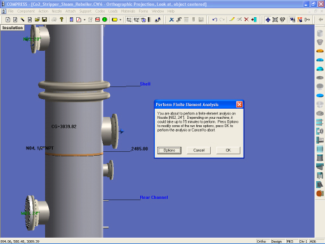Viewport: 325px width, 244px height.
Task: Click the back arrow toolbar icon
Action: 321,20
